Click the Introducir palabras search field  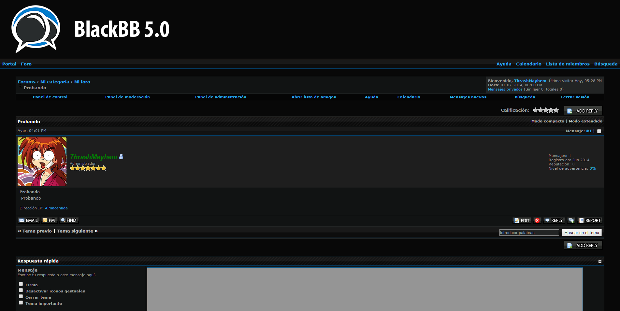(529, 233)
